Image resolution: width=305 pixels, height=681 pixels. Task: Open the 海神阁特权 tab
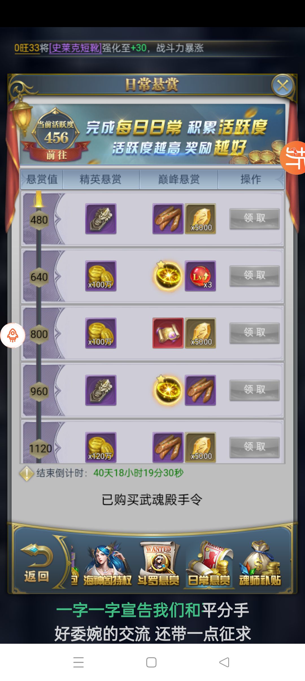coord(107,564)
